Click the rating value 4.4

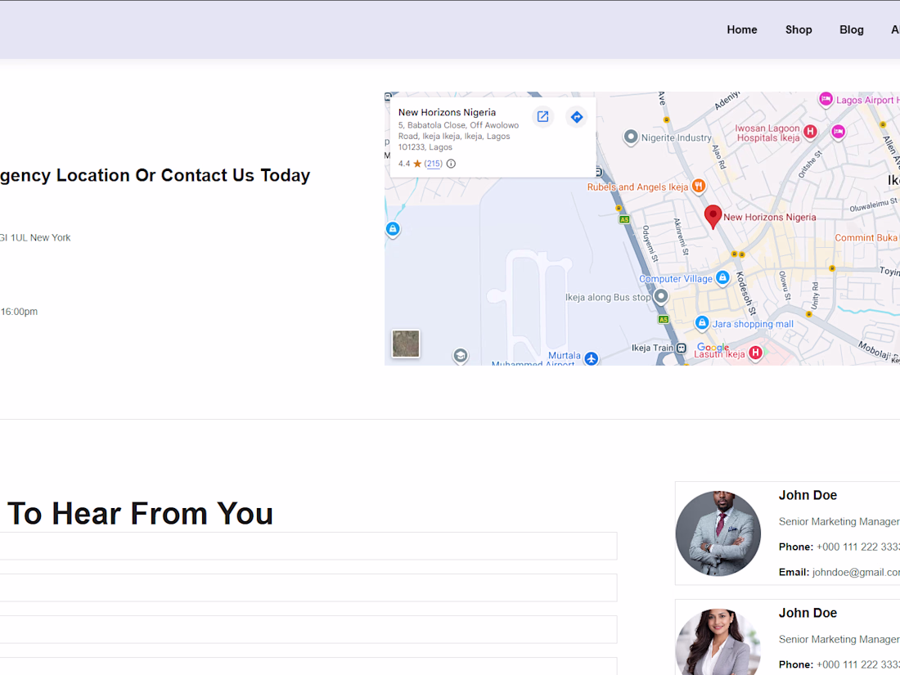(404, 164)
